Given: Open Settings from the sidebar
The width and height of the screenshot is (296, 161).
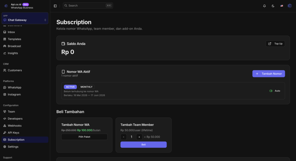Looking at the screenshot, I should tap(25, 147).
